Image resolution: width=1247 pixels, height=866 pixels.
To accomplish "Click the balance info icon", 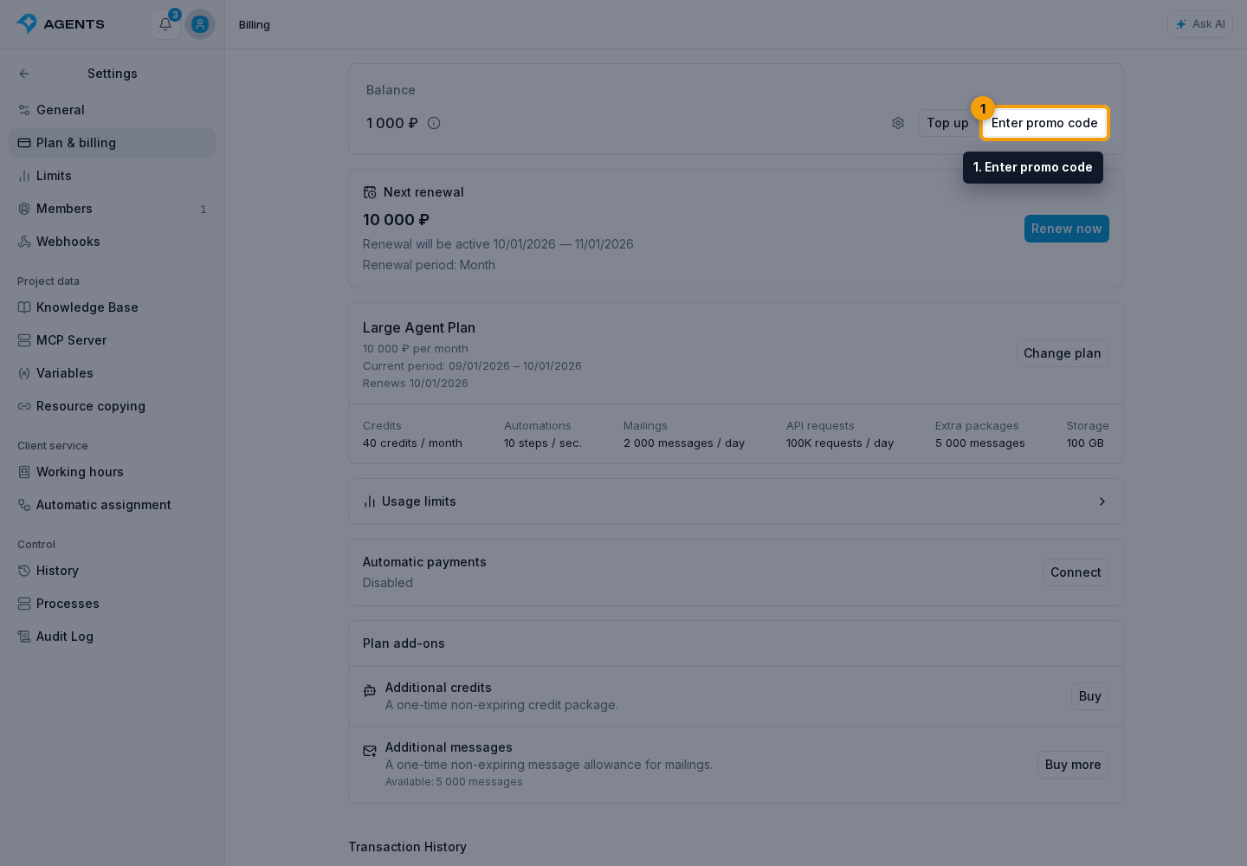I will (x=434, y=123).
